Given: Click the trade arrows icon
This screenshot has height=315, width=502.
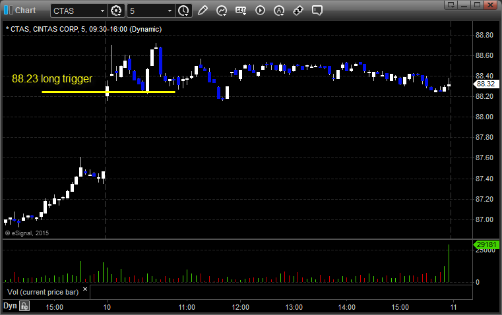Looking at the screenshot, I should click(x=298, y=11).
